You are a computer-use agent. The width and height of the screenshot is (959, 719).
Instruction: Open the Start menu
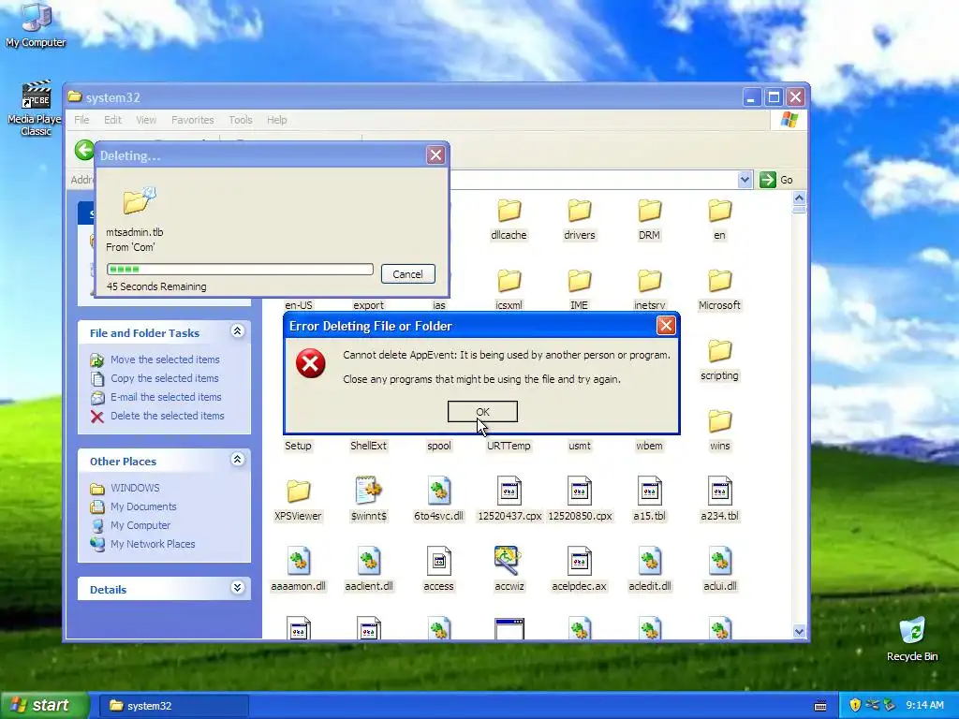point(44,706)
